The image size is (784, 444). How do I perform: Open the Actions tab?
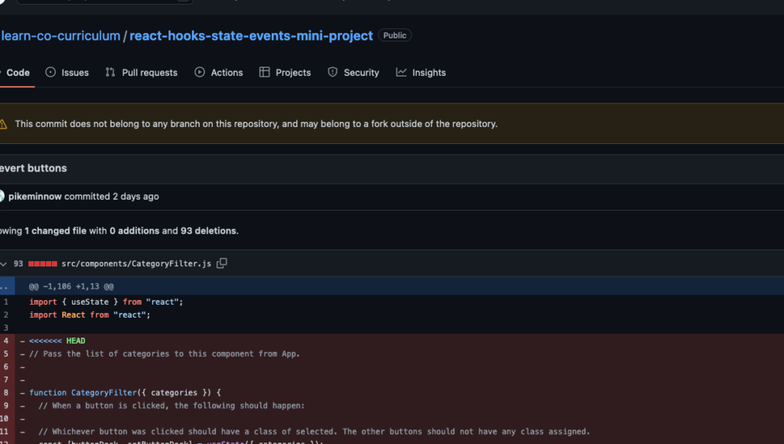218,73
